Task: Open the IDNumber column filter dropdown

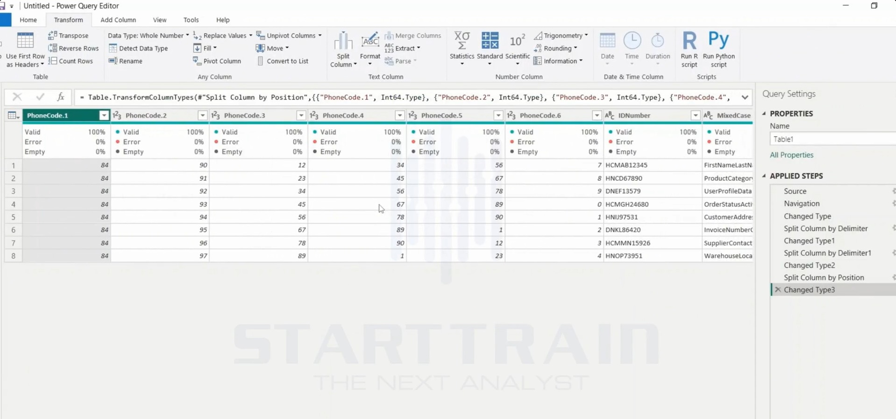Action: tap(695, 115)
